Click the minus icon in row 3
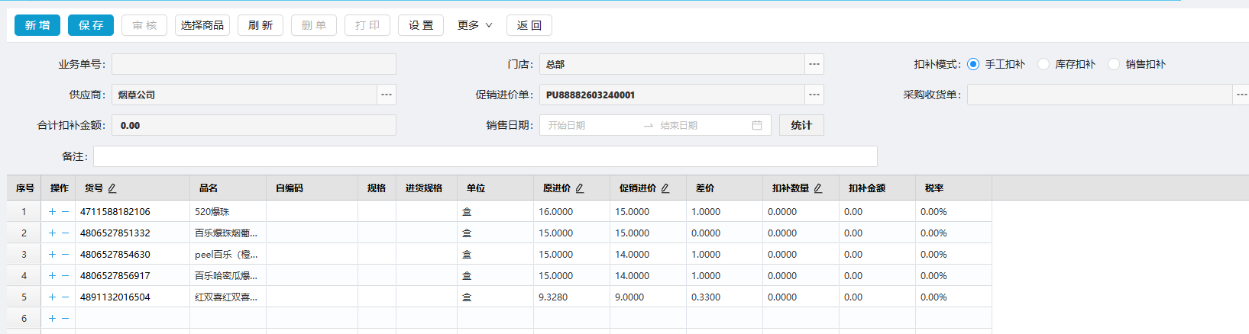 (x=66, y=255)
